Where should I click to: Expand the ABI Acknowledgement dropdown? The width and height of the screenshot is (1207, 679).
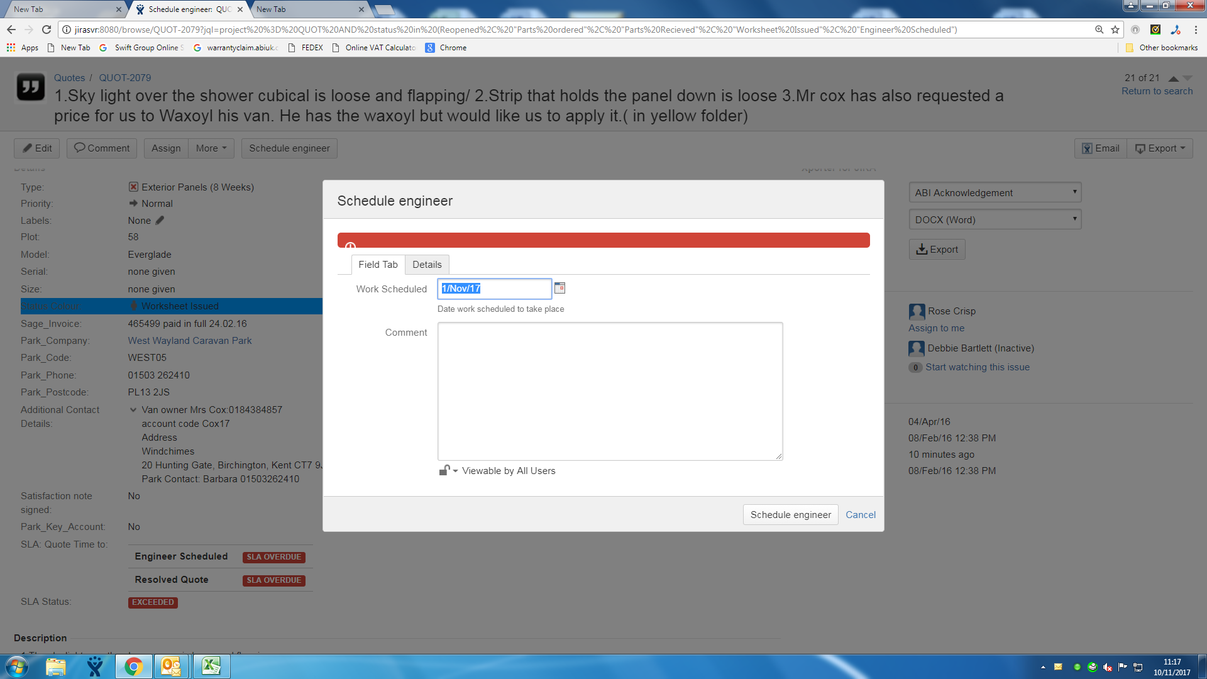point(995,192)
